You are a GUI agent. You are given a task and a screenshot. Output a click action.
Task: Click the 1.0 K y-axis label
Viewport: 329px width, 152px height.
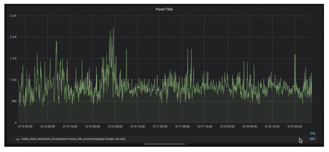[13, 80]
